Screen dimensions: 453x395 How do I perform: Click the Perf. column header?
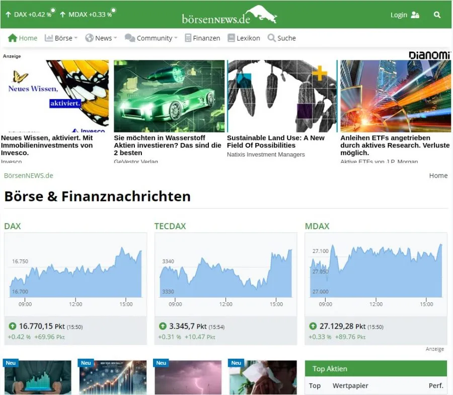(436, 386)
